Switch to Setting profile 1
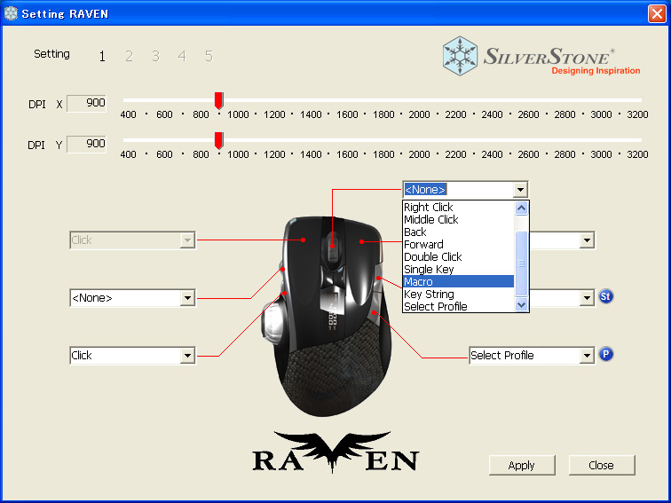Viewport: 671px width, 503px height. click(102, 56)
